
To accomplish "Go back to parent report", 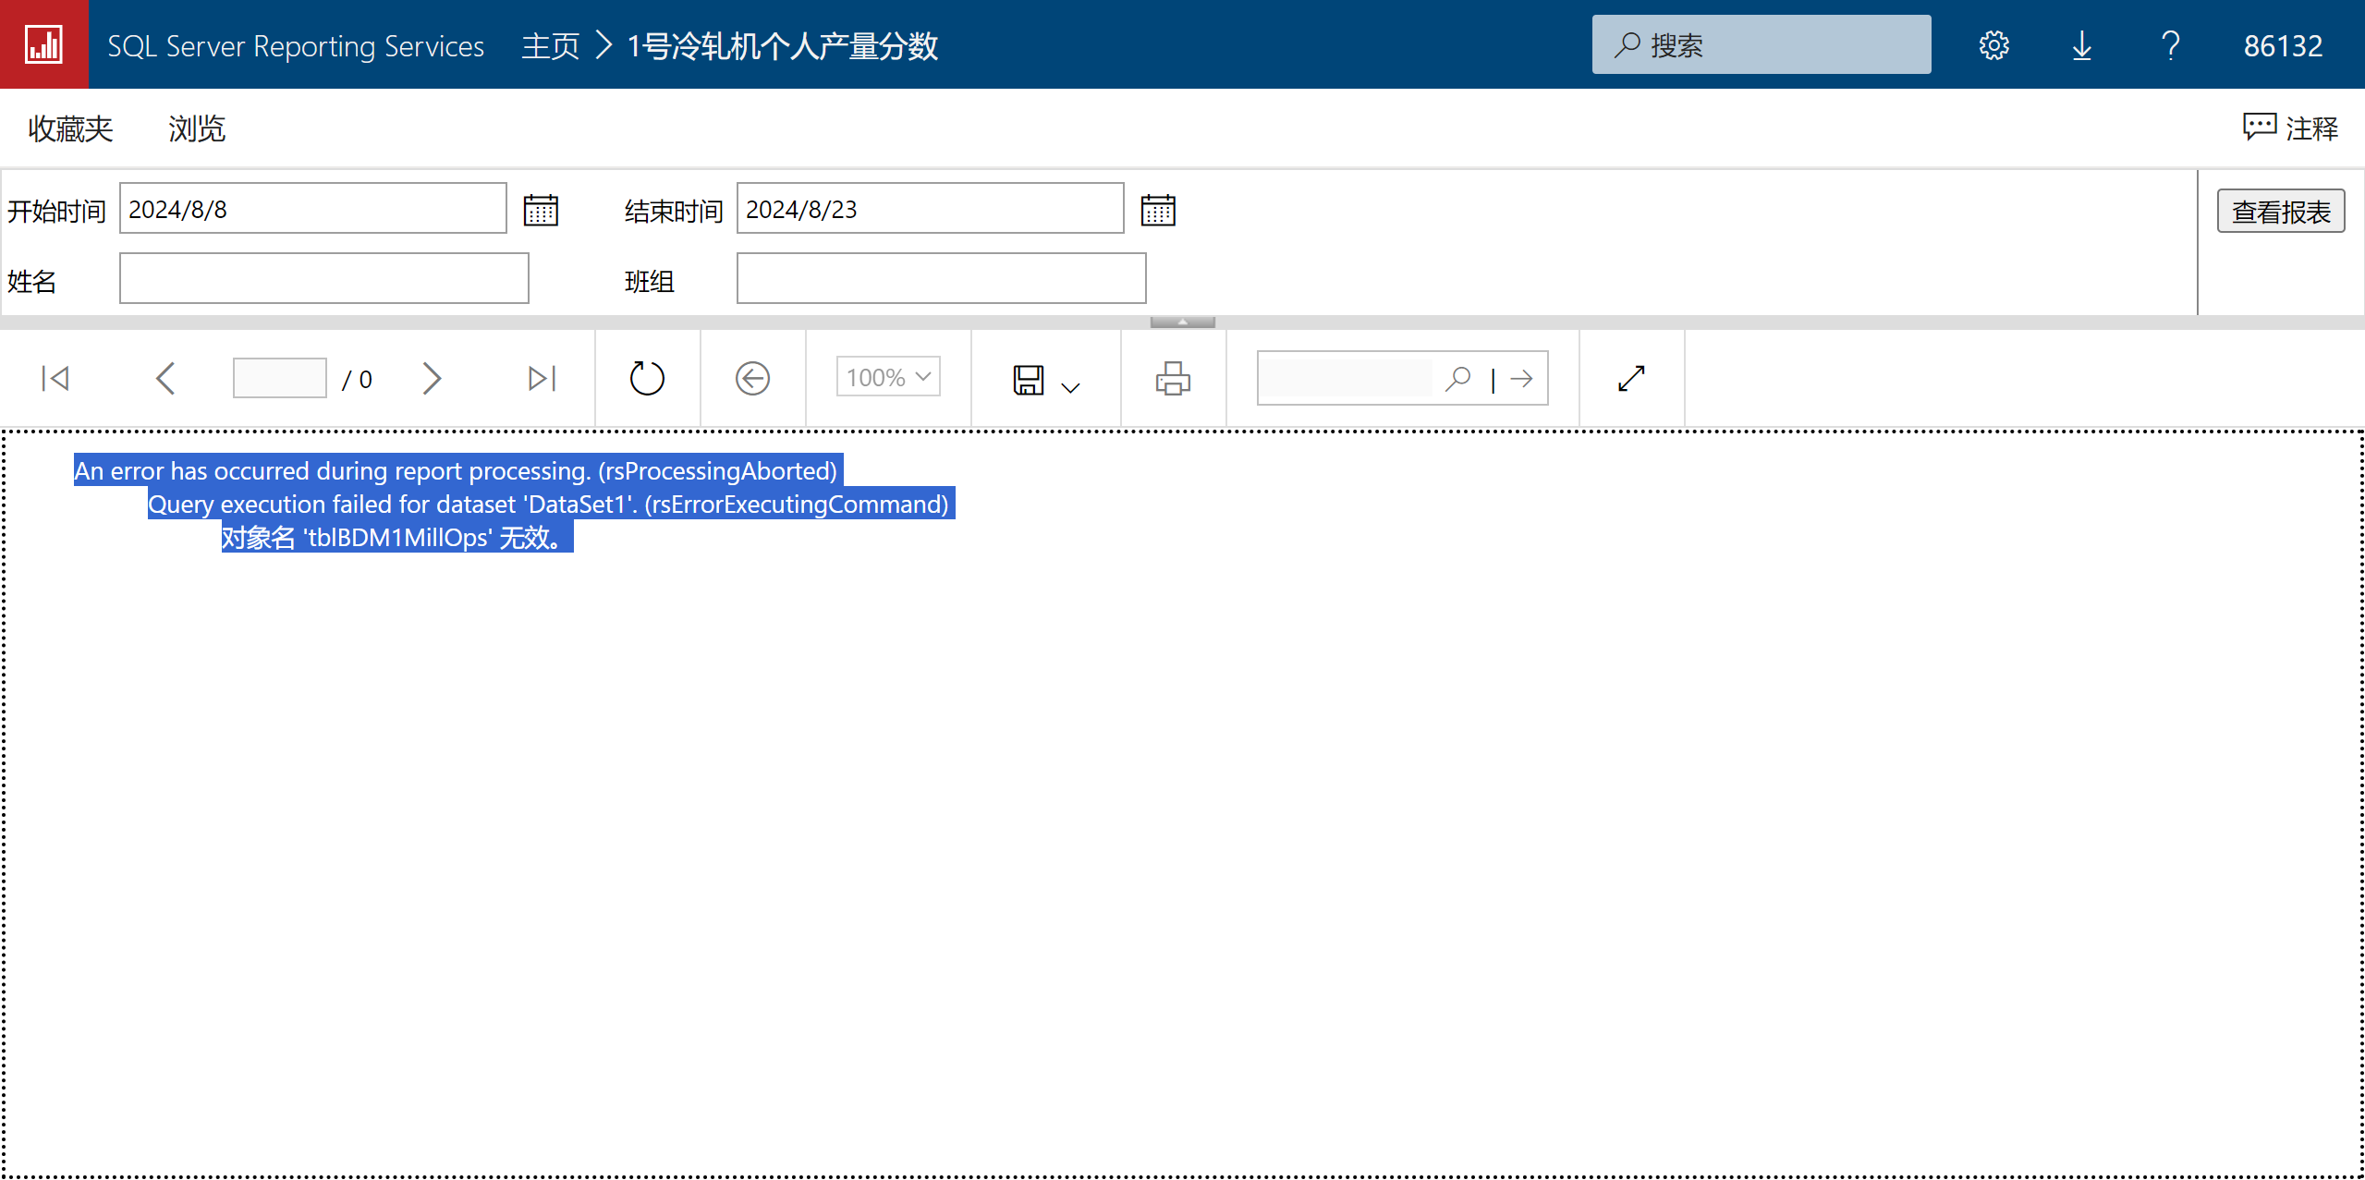I will tap(752, 378).
